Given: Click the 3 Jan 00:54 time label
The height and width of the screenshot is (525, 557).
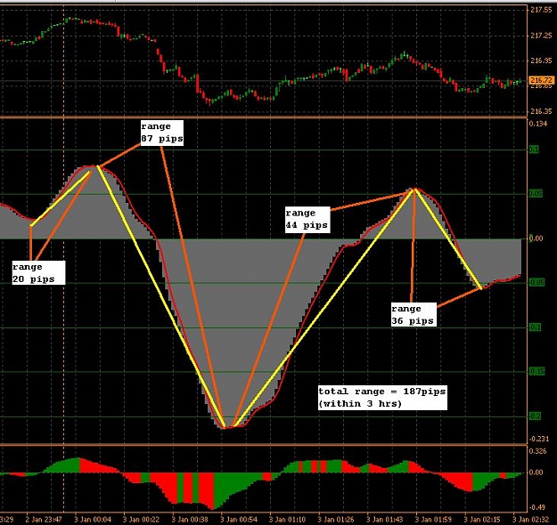Looking at the screenshot, I should (x=239, y=520).
